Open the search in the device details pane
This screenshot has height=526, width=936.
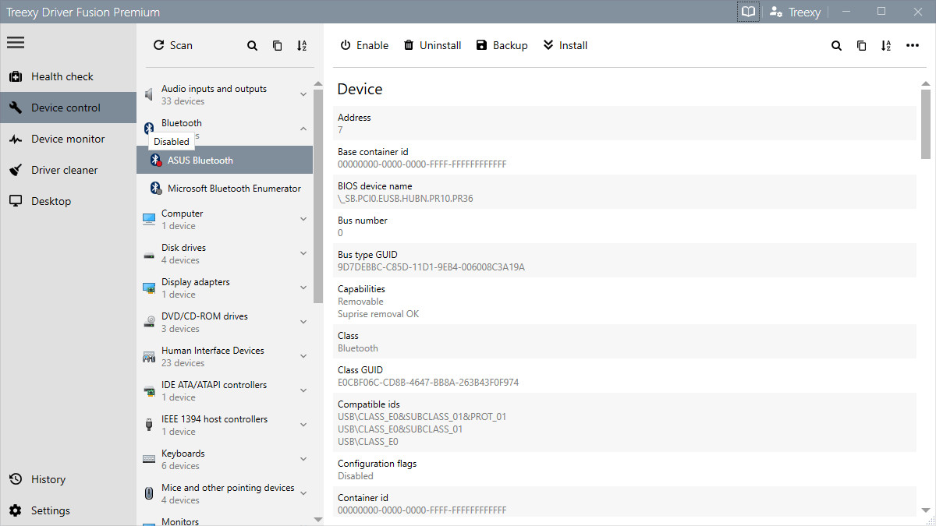[x=836, y=45]
